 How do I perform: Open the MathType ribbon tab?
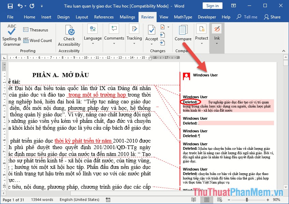point(183,17)
